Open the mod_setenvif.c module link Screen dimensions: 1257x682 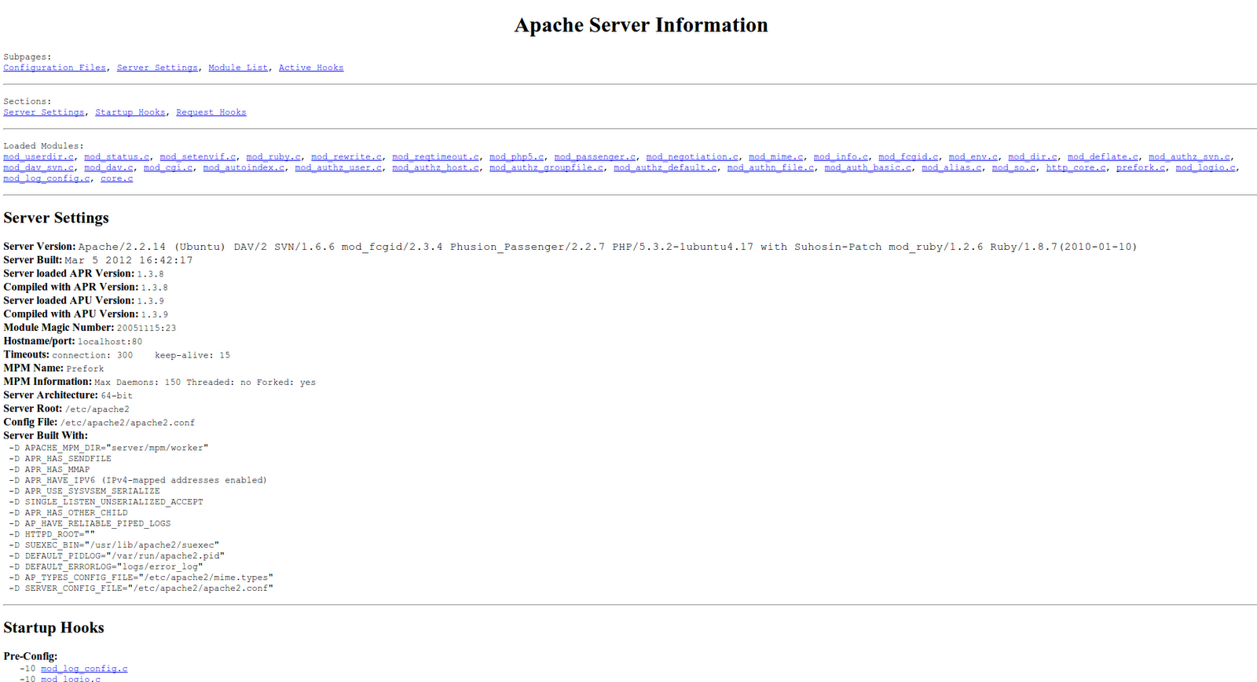198,157
